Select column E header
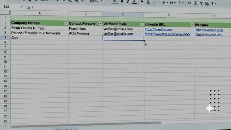Image resolution: width=231 pixels, height=130 pixels. click(x=169, y=15)
